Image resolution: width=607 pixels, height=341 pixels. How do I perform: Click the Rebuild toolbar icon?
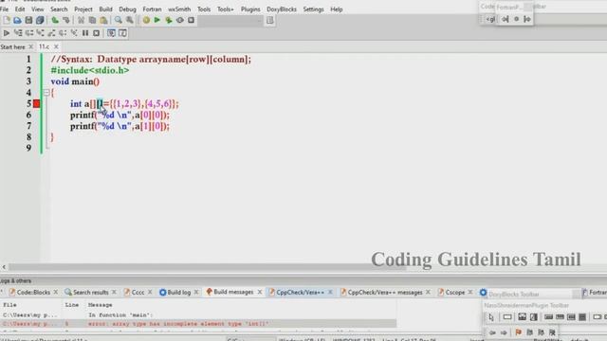point(180,20)
